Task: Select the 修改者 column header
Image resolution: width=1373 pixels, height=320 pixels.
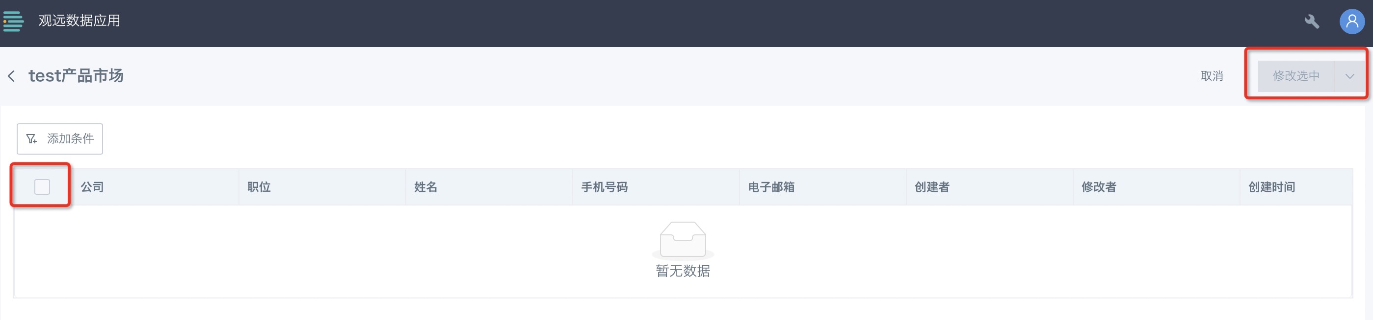Action: click(1157, 186)
